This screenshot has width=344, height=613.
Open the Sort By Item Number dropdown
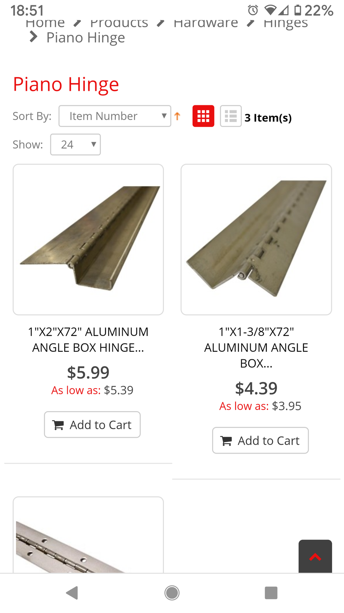[x=115, y=116]
